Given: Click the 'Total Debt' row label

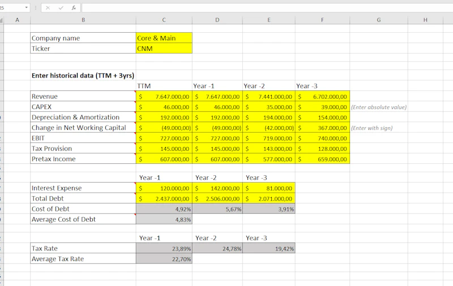Looking at the screenshot, I should click(x=83, y=198).
